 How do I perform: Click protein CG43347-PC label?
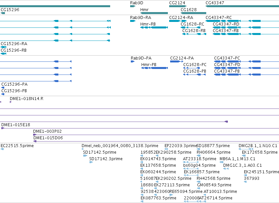(227, 58)
